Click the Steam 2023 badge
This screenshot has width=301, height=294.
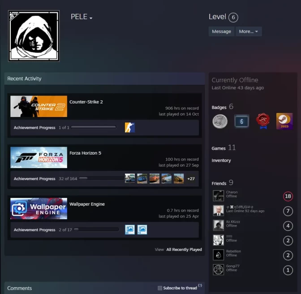[x=284, y=121]
